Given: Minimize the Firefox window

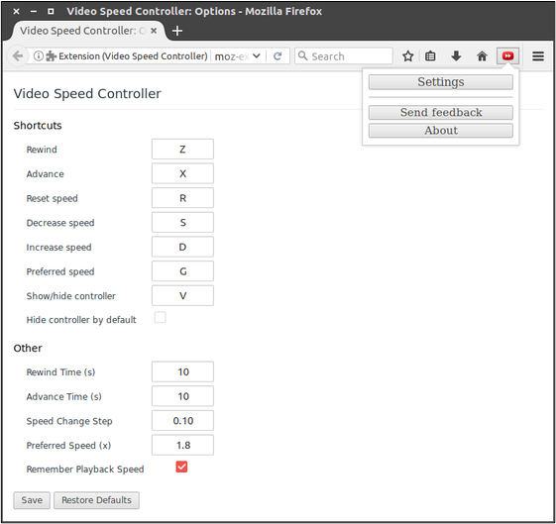Looking at the screenshot, I should [x=34, y=11].
